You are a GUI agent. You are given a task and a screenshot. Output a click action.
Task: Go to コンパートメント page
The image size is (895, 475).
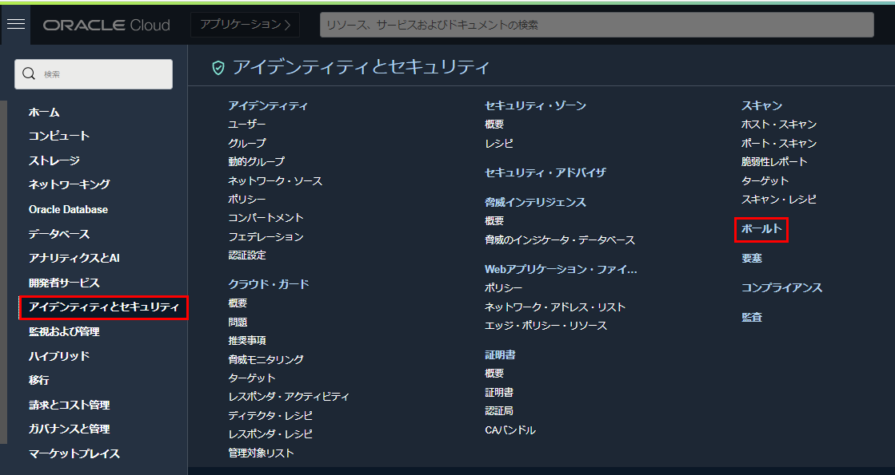[x=266, y=218]
